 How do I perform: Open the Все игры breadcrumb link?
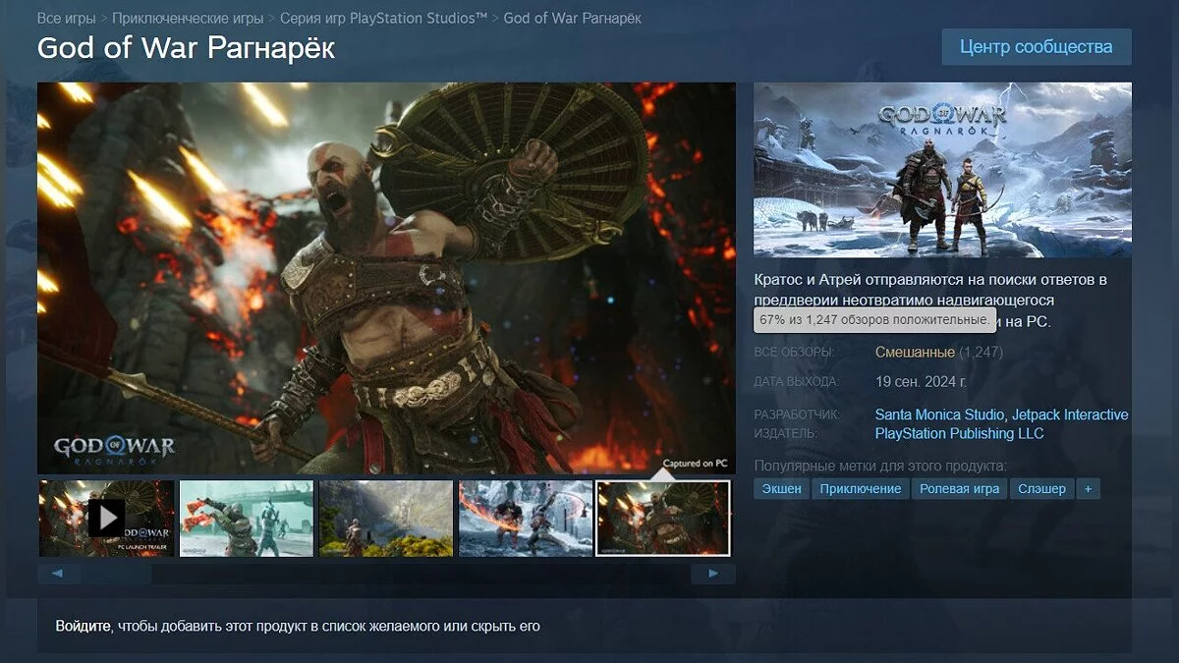pos(69,19)
